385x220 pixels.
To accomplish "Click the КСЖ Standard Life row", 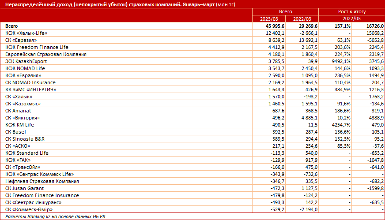I will point(192,153).
